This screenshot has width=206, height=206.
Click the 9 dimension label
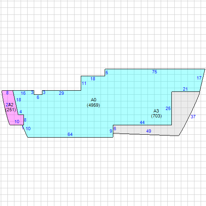tap(111, 131)
